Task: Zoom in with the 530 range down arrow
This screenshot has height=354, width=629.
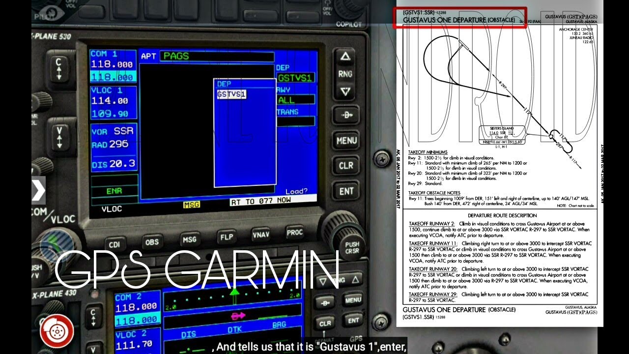Action: tap(345, 90)
